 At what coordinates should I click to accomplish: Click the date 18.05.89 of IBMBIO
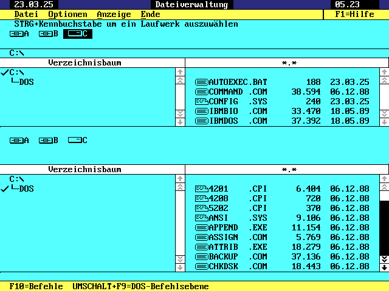(350, 111)
